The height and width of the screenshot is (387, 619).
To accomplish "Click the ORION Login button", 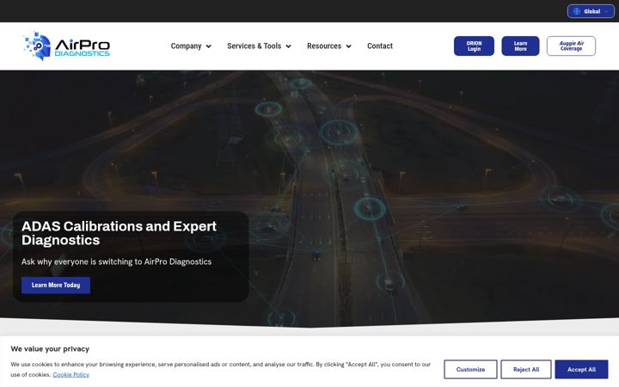I will point(474,46).
